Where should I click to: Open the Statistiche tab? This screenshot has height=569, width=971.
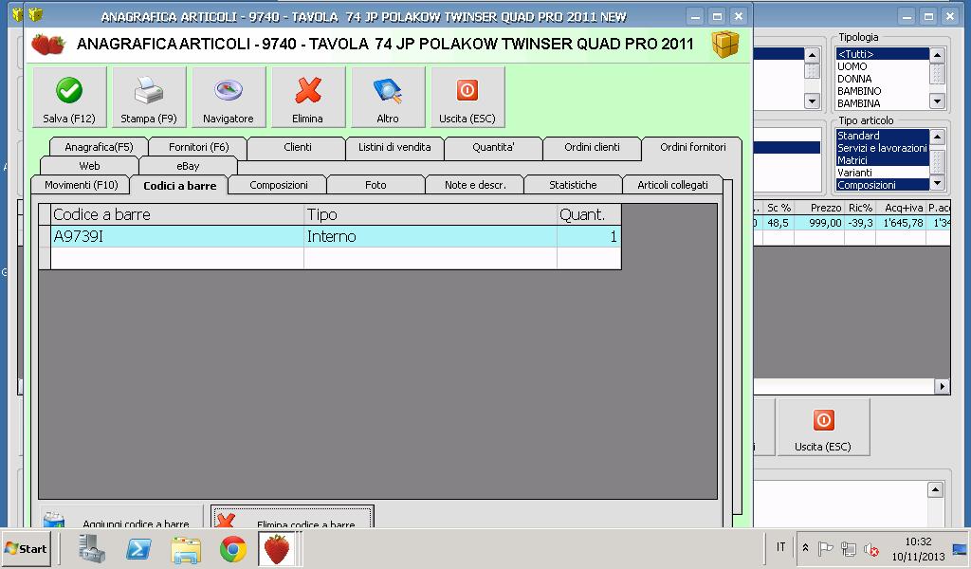(x=573, y=185)
